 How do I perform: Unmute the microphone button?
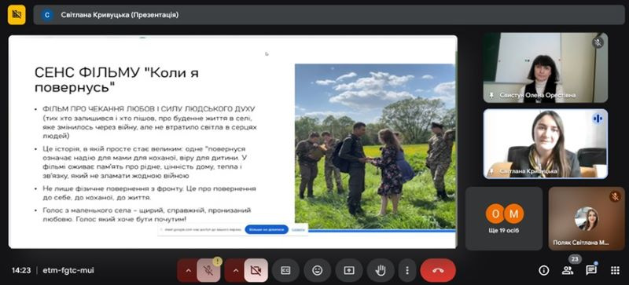tap(208, 271)
